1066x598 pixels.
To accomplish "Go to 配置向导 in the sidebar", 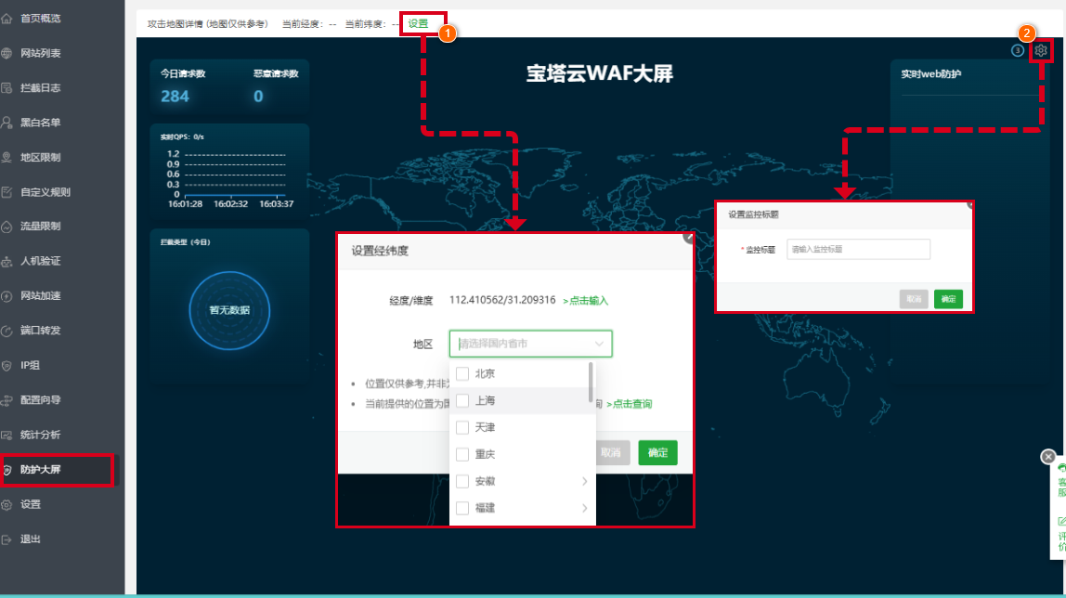I will (40, 399).
